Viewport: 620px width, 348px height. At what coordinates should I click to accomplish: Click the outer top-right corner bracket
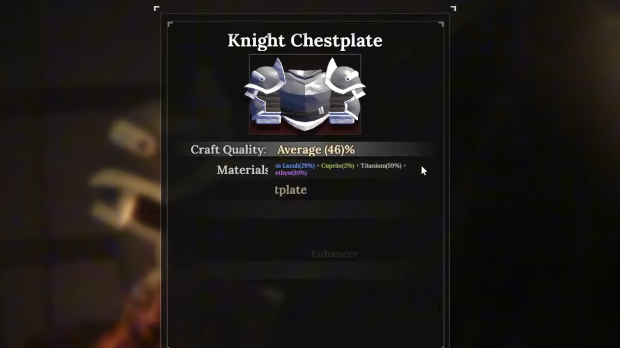pyautogui.click(x=453, y=8)
